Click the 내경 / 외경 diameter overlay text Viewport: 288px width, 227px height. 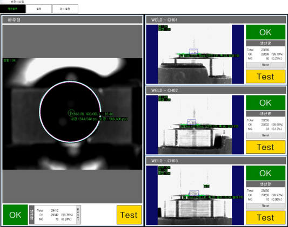click(99, 119)
